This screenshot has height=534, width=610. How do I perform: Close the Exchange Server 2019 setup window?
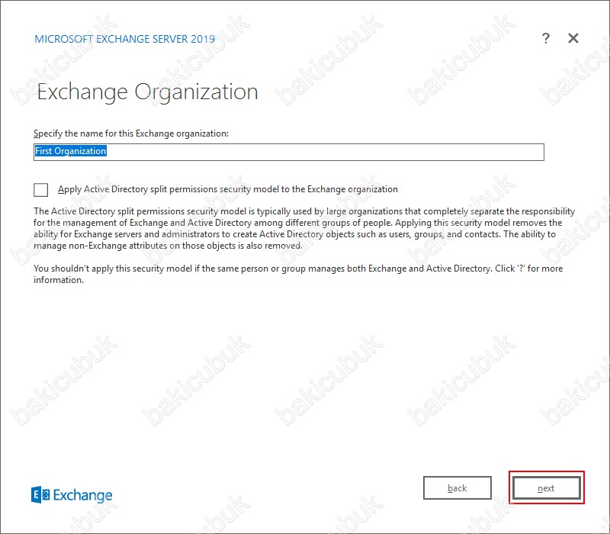pyautogui.click(x=573, y=38)
